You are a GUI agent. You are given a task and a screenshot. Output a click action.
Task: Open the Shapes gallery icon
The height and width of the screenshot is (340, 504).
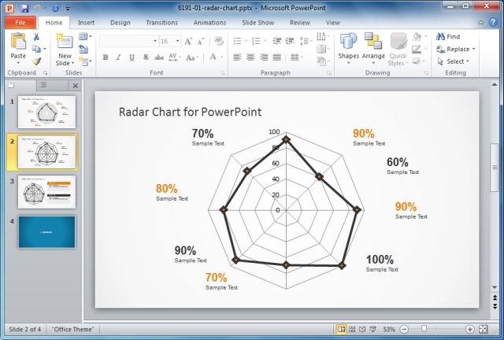point(348,41)
